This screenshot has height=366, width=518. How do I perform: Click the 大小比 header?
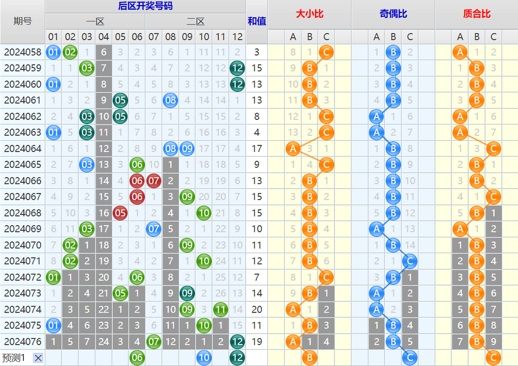click(310, 14)
